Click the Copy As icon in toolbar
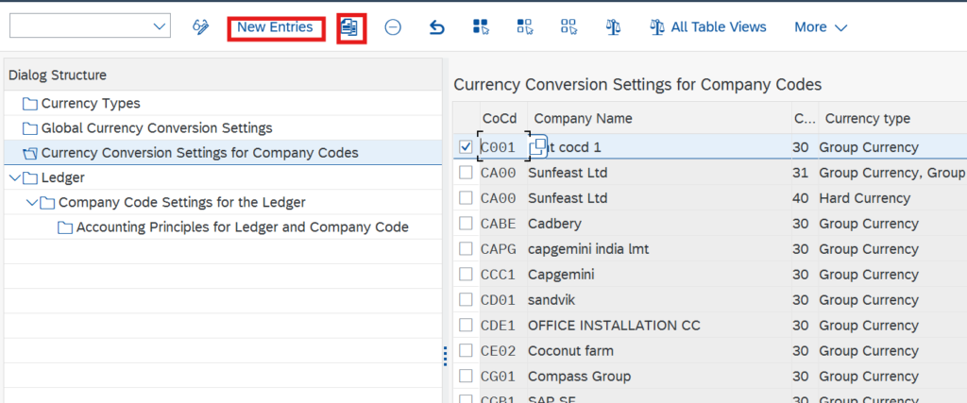 coord(351,27)
